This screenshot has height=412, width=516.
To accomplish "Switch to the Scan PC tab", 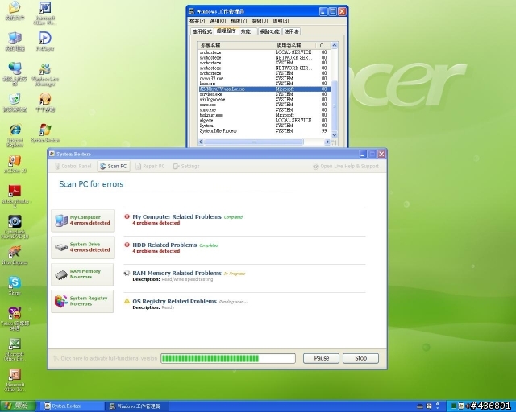I will coord(114,167).
